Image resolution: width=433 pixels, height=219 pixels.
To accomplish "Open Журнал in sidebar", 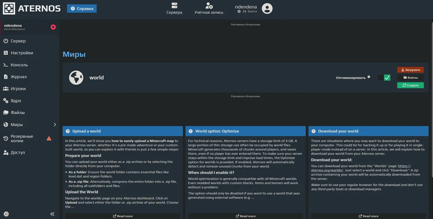I will click(x=30, y=77).
